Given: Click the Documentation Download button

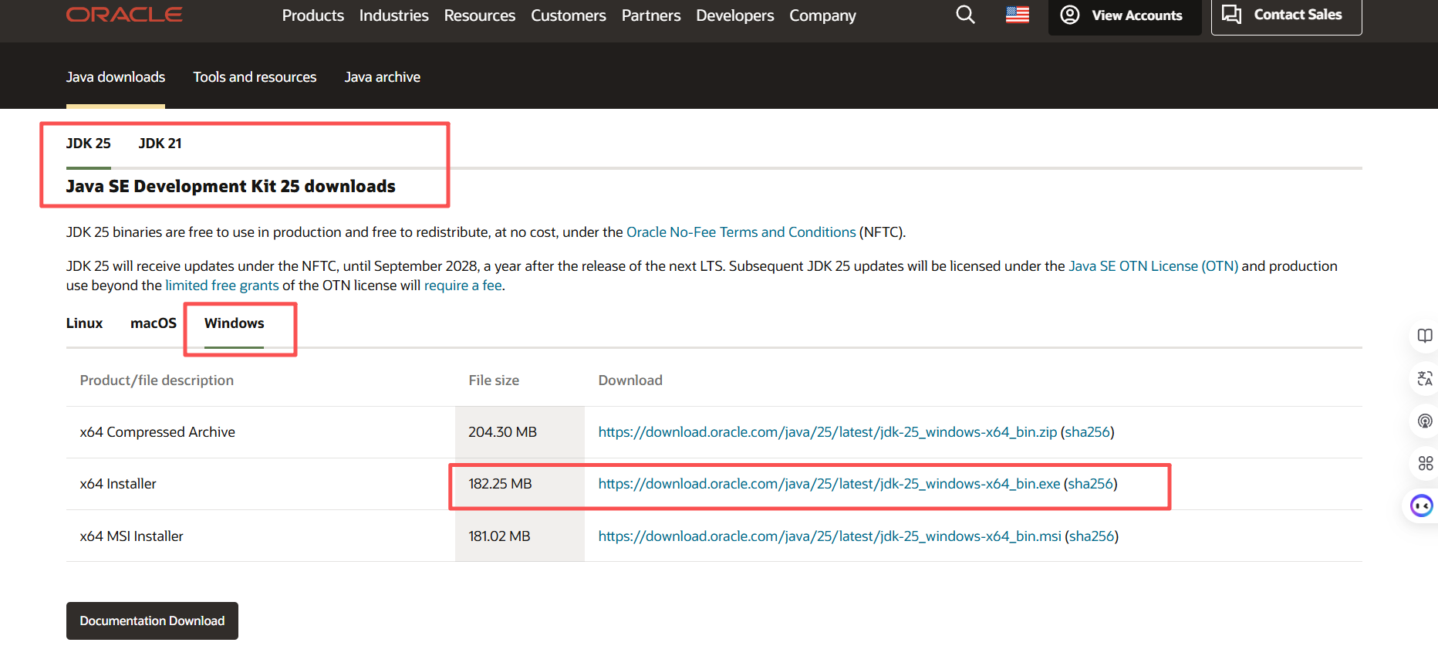Looking at the screenshot, I should pyautogui.click(x=152, y=621).
